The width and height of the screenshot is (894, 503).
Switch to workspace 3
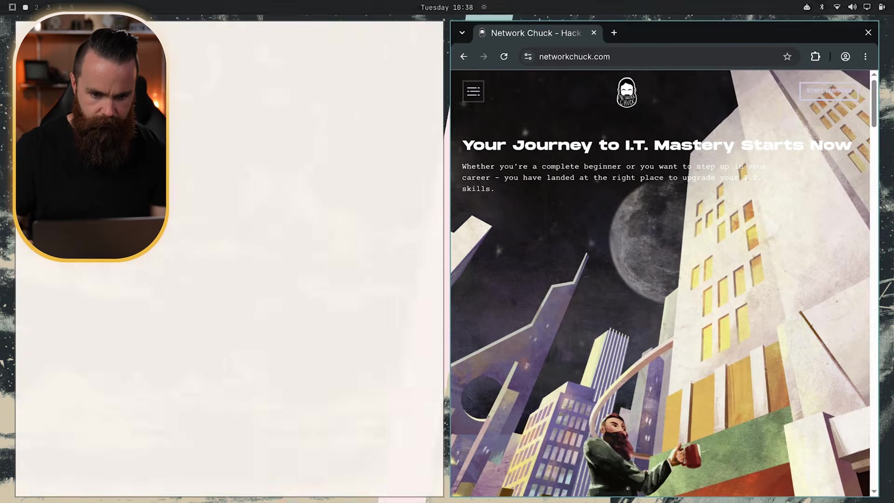[x=48, y=7]
